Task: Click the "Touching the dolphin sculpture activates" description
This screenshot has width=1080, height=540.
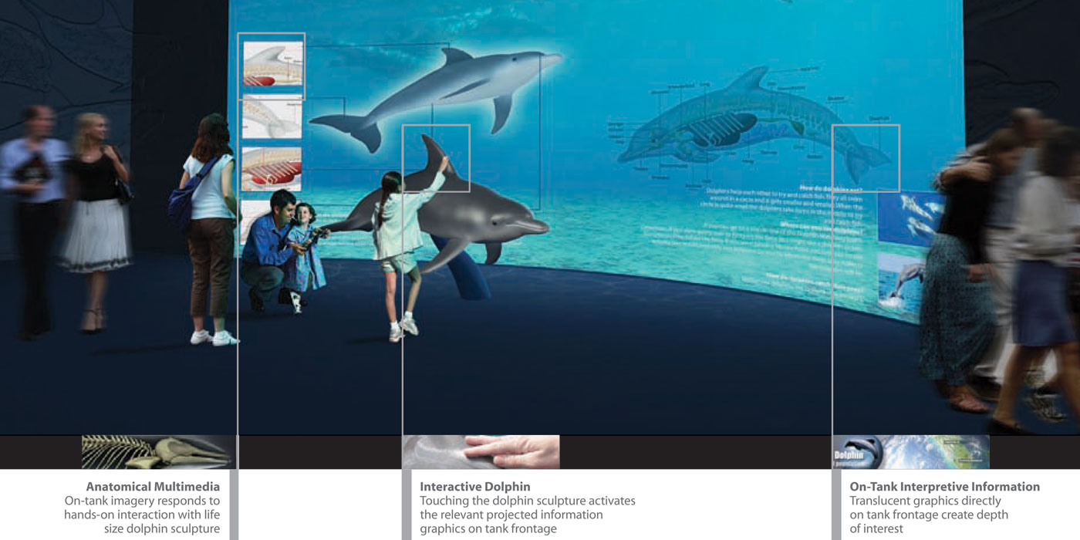Action: [528, 501]
